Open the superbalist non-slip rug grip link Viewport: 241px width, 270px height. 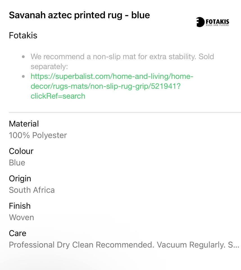[112, 86]
